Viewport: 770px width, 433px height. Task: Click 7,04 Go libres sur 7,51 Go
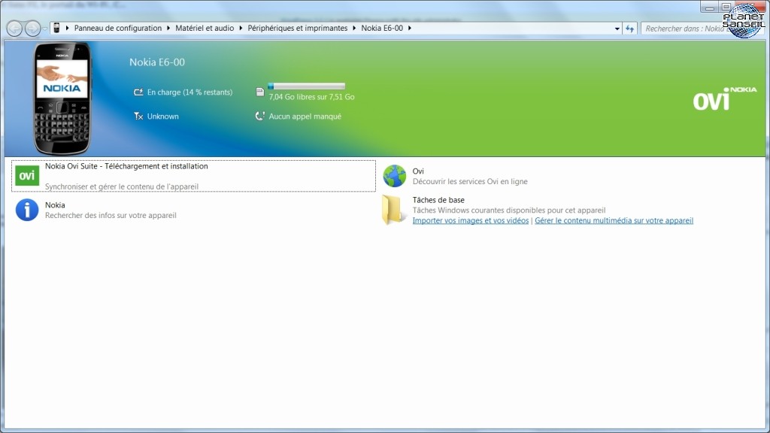point(311,97)
